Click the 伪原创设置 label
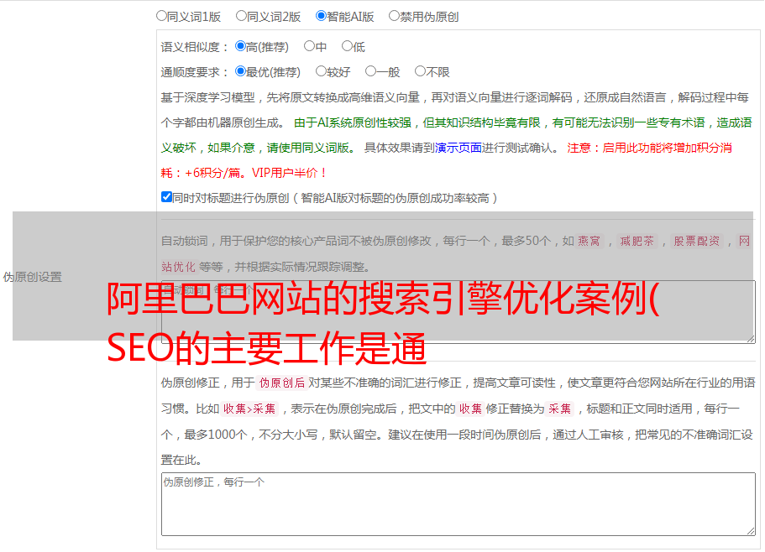 pos(33,277)
